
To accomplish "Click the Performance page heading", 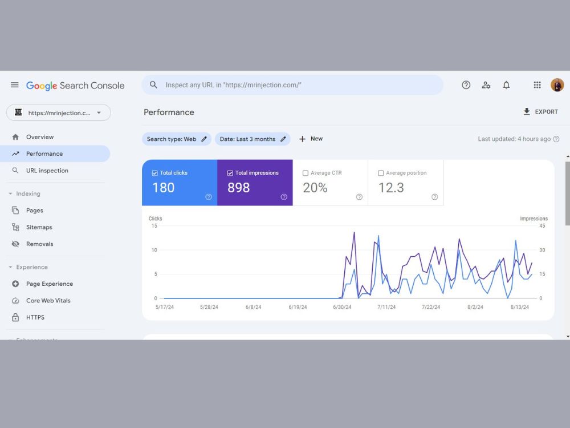I will (169, 112).
